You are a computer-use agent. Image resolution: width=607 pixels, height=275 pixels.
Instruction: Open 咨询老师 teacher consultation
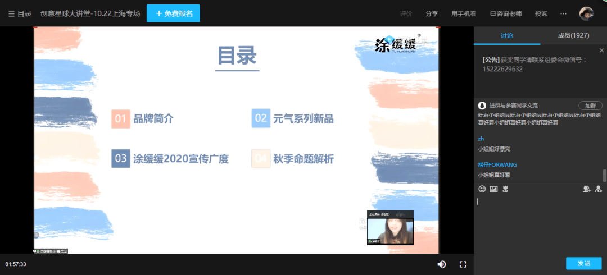click(x=506, y=13)
